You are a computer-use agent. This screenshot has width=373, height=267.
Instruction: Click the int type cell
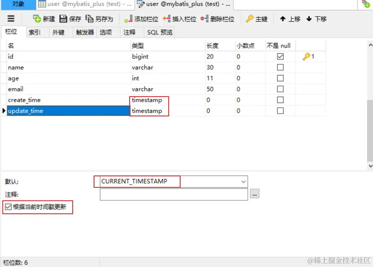pyautogui.click(x=168, y=78)
